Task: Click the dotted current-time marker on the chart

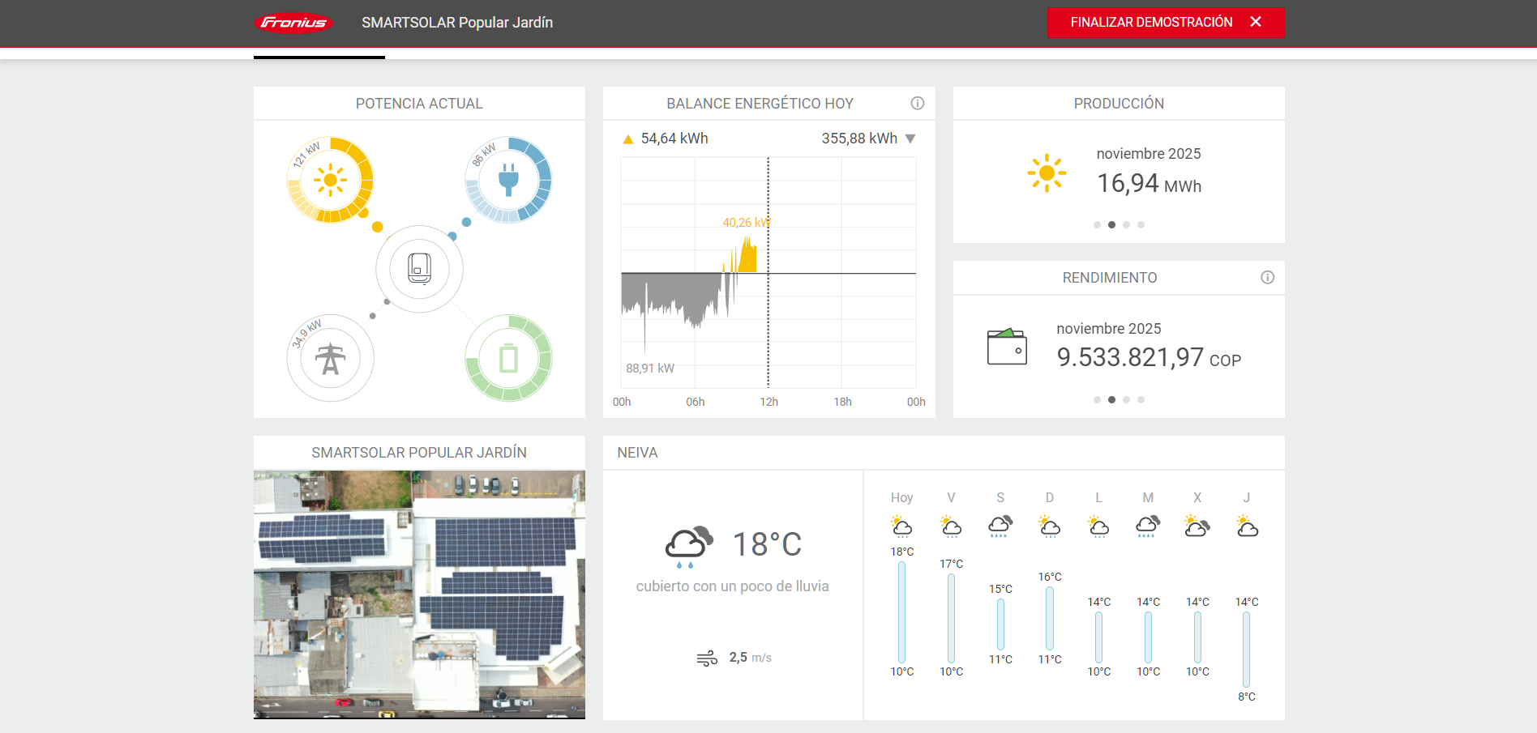Action: coord(768,324)
